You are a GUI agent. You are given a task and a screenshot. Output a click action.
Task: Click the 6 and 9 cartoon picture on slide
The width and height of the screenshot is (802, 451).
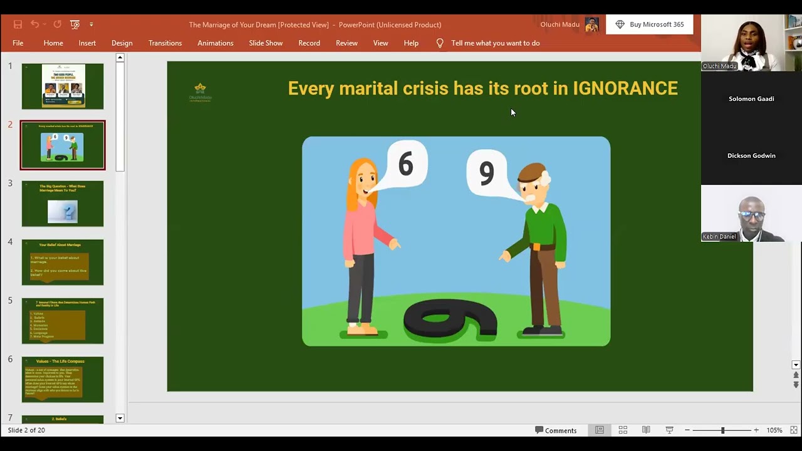(456, 241)
